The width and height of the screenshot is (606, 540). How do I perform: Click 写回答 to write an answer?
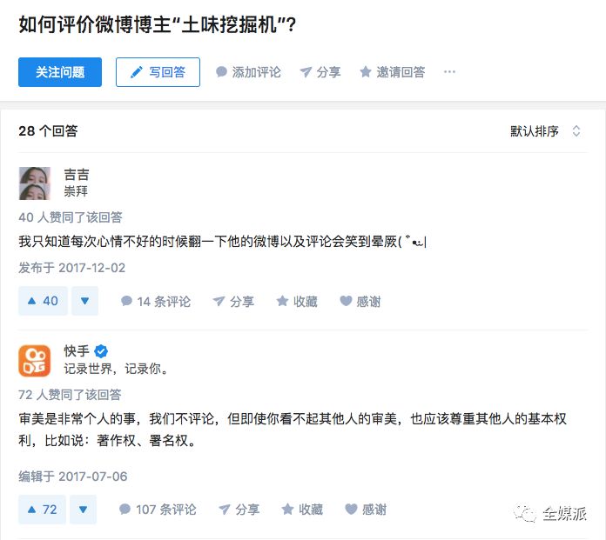158,72
